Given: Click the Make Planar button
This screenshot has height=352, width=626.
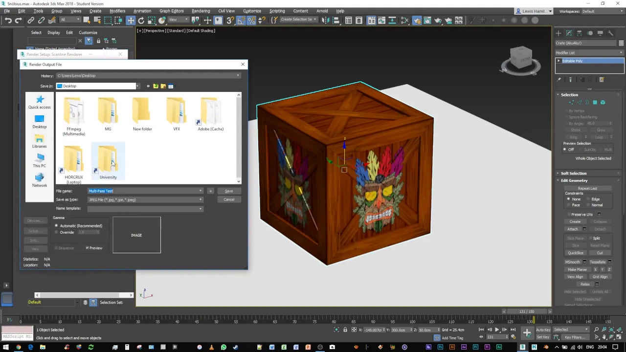Looking at the screenshot, I should click(x=577, y=269).
